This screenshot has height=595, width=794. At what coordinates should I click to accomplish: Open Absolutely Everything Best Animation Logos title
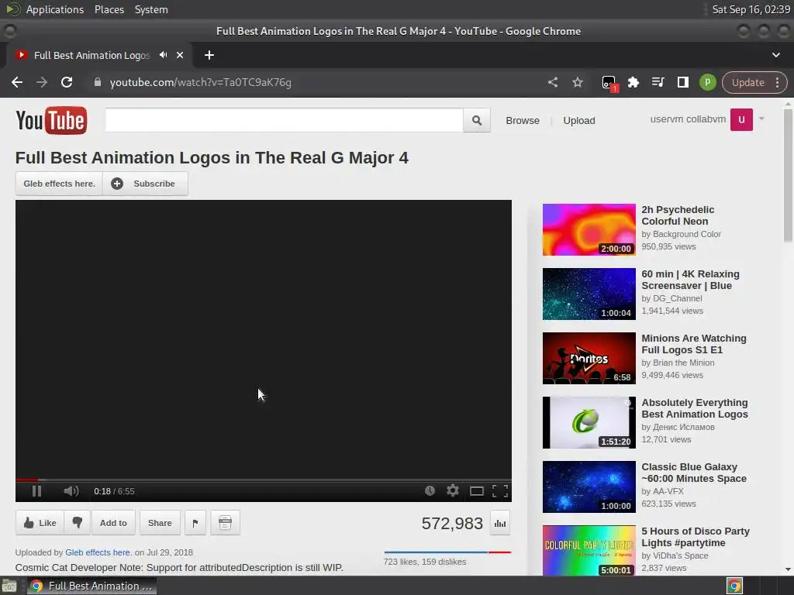[x=695, y=408]
